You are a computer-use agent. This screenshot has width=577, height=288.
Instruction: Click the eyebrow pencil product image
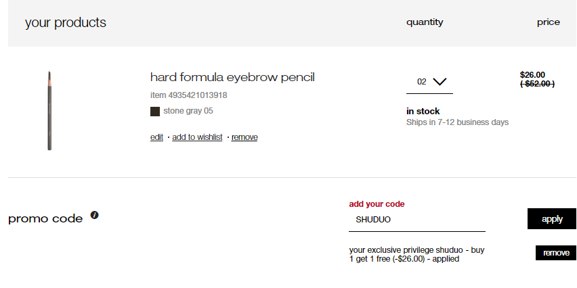(x=49, y=111)
